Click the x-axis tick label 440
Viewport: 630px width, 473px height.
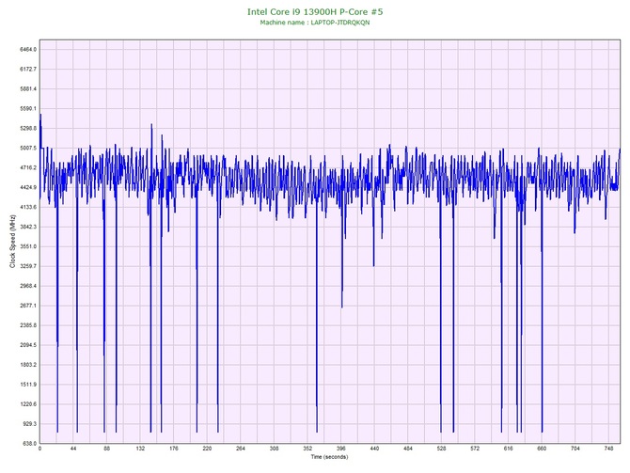(x=374, y=449)
